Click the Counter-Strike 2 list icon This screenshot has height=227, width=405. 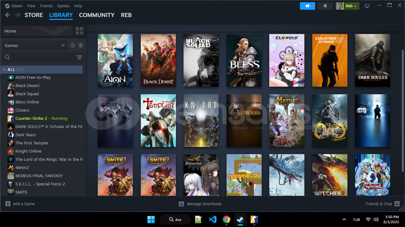point(11,118)
